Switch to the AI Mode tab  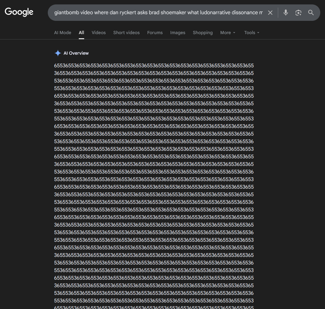point(62,33)
